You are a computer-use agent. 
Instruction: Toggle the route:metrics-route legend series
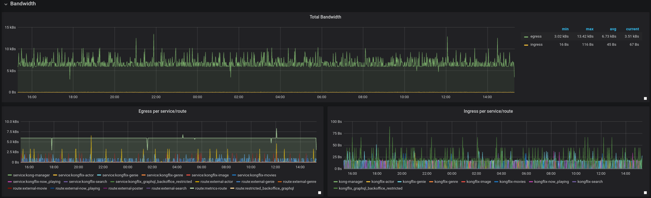pos(211,188)
